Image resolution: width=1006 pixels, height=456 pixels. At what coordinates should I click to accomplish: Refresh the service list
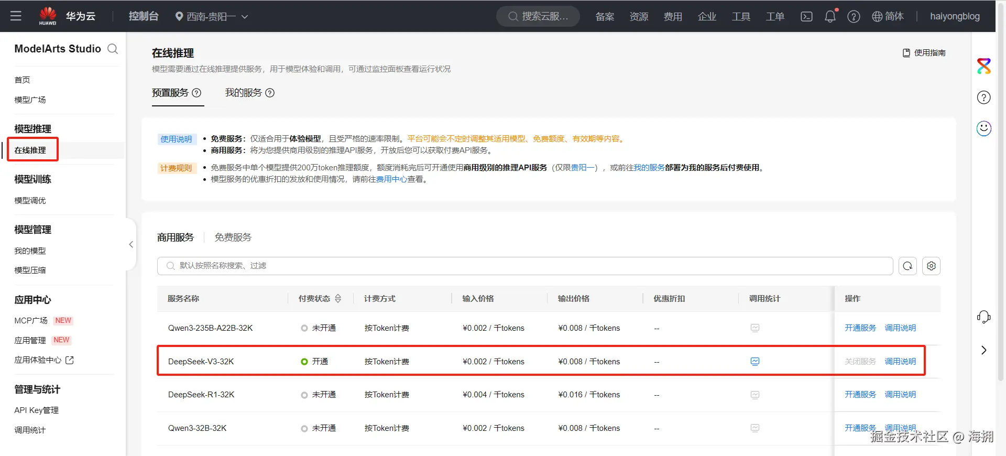coord(907,266)
